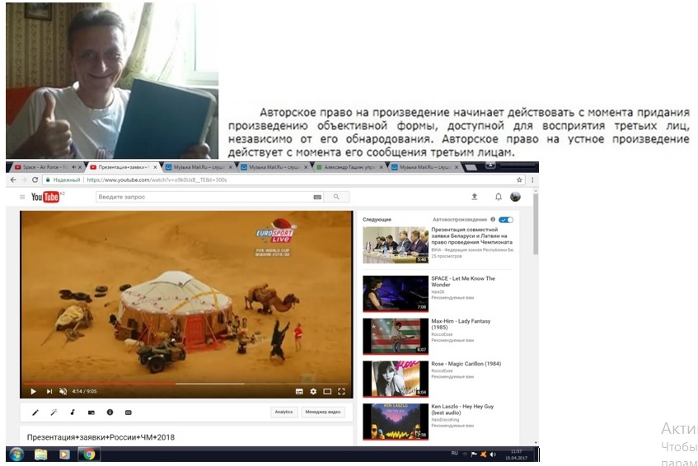Go to YouTube home via logo
The height and width of the screenshot is (466, 698).
tap(45, 197)
